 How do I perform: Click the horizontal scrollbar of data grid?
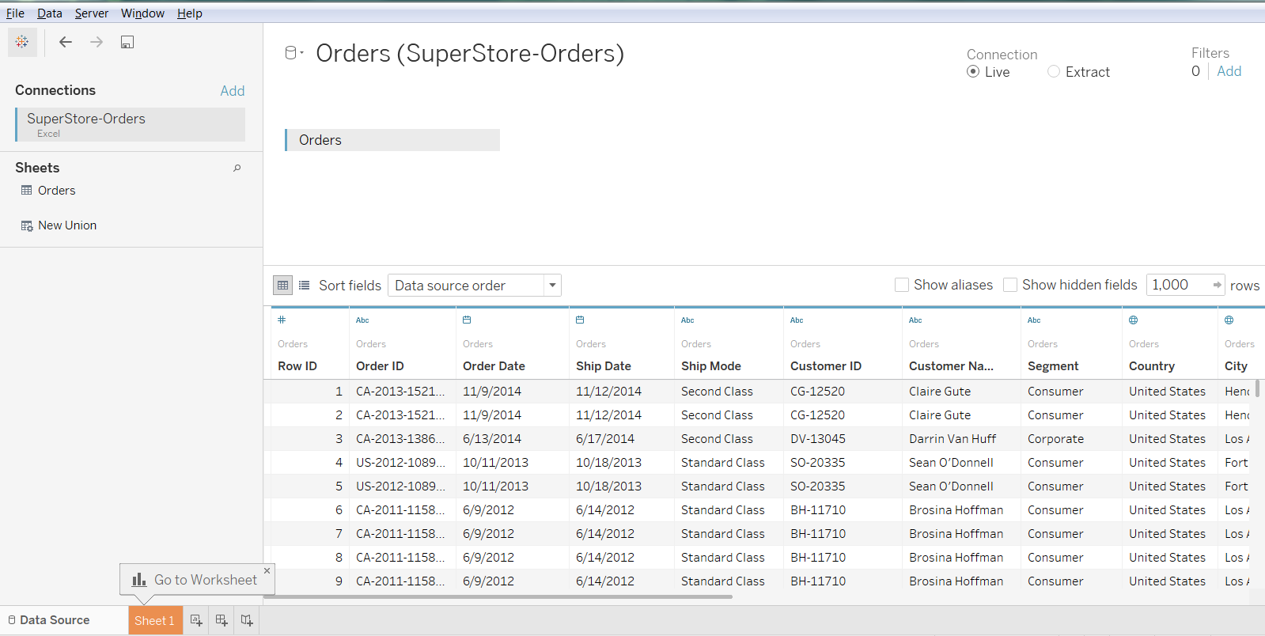coord(498,597)
